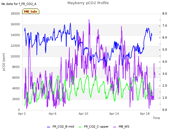This screenshot has width=177, height=132.
Task: Click the 3.0 right axis value
Action: [165, 74]
